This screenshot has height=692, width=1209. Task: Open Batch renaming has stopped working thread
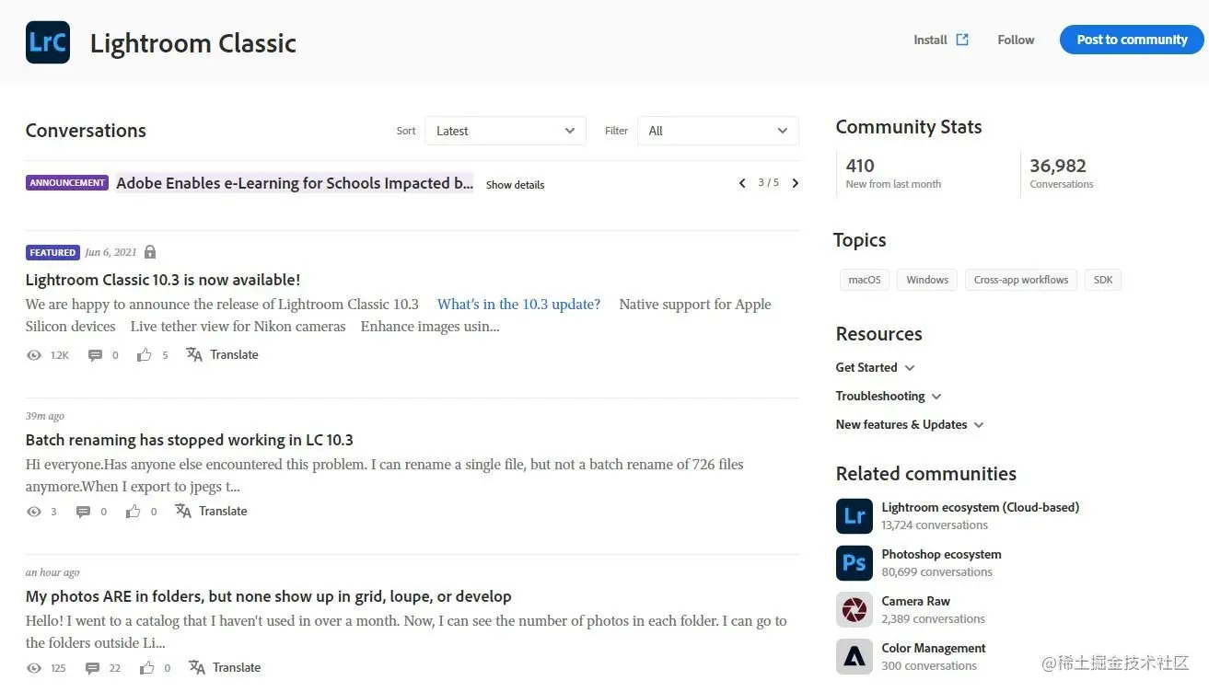pyautogui.click(x=190, y=440)
